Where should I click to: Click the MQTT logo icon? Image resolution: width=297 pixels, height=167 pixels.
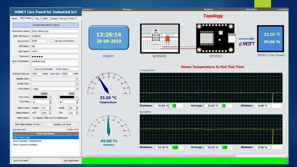(246, 44)
